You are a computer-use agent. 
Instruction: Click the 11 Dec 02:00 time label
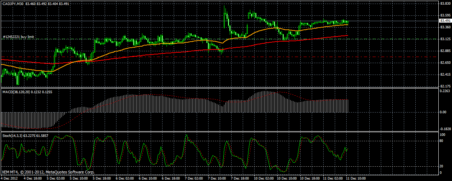pos(333,178)
